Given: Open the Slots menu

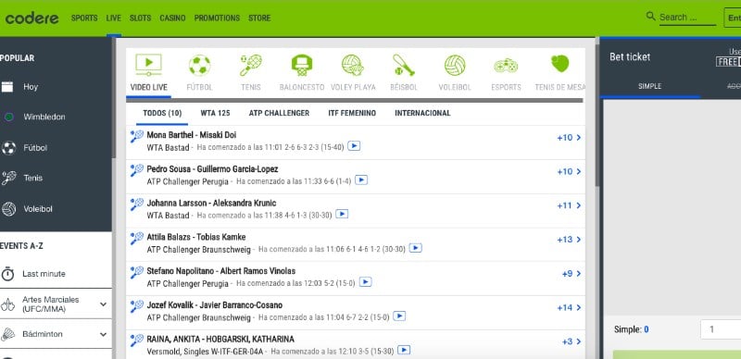Looking at the screenshot, I should pyautogui.click(x=141, y=18).
